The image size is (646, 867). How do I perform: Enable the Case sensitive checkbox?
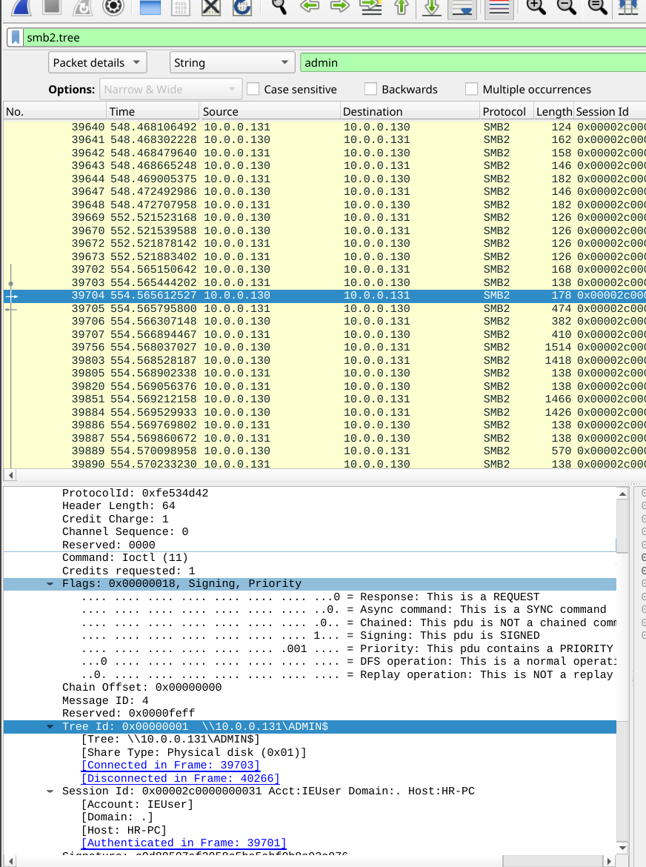click(253, 90)
